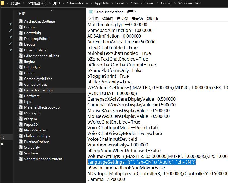Open the 编辑(E) menu in Notepad
228x183 pixels.
[108, 19]
